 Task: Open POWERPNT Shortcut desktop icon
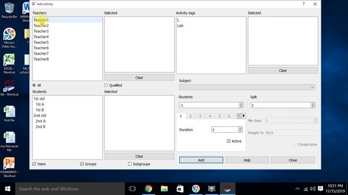click(x=9, y=167)
